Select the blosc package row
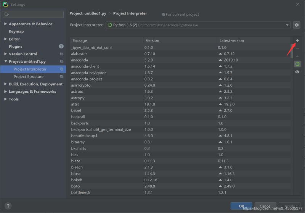This screenshot has width=305, height=213. point(180,174)
